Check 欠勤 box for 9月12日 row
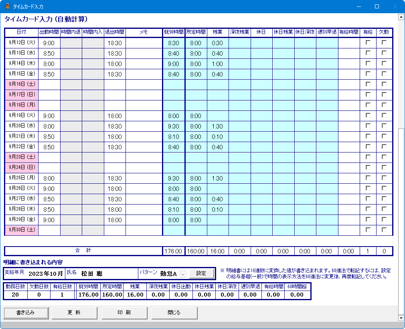This screenshot has width=405, height=329. point(384,42)
